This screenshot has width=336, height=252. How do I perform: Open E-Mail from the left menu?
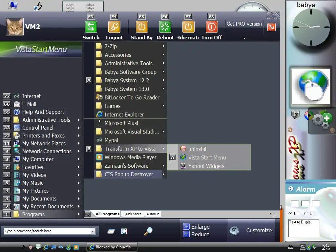29,104
